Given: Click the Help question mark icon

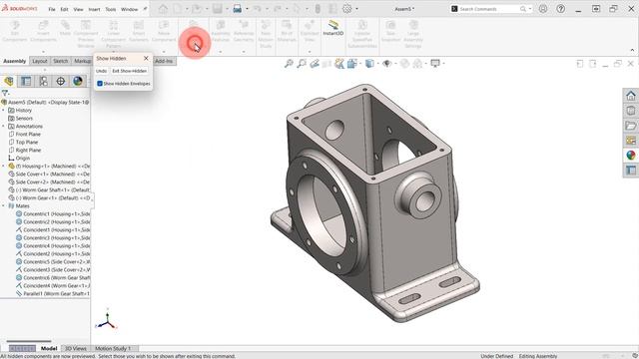Looking at the screenshot, I should click(x=561, y=9).
